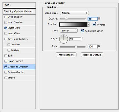This screenshot has height=112, width=119.
Task: Select the Bevel and Emboss label
Action: tap(18, 39)
